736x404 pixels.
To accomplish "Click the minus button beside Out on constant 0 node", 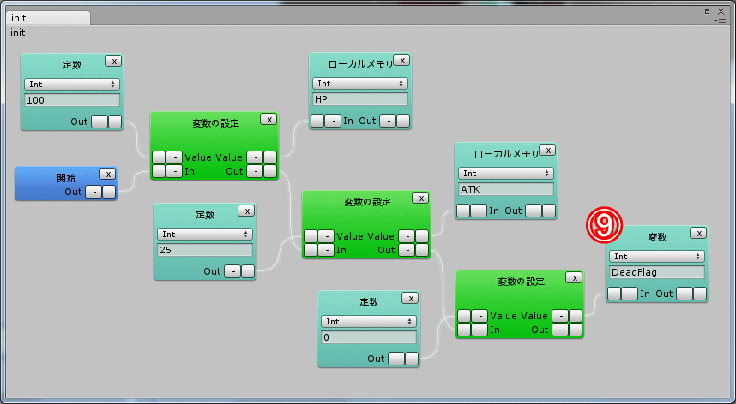I will [396, 359].
